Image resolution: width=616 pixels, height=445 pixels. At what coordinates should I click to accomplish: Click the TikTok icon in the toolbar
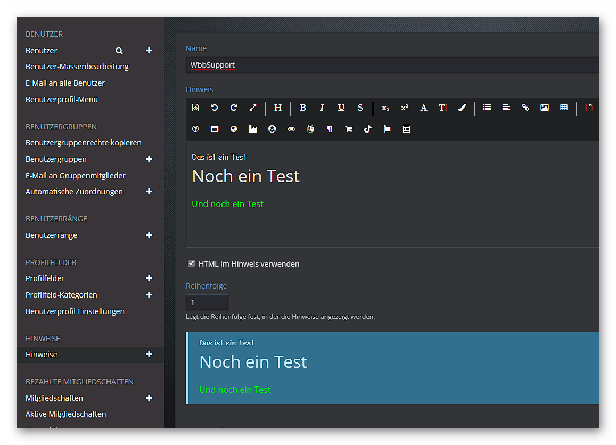pos(368,129)
